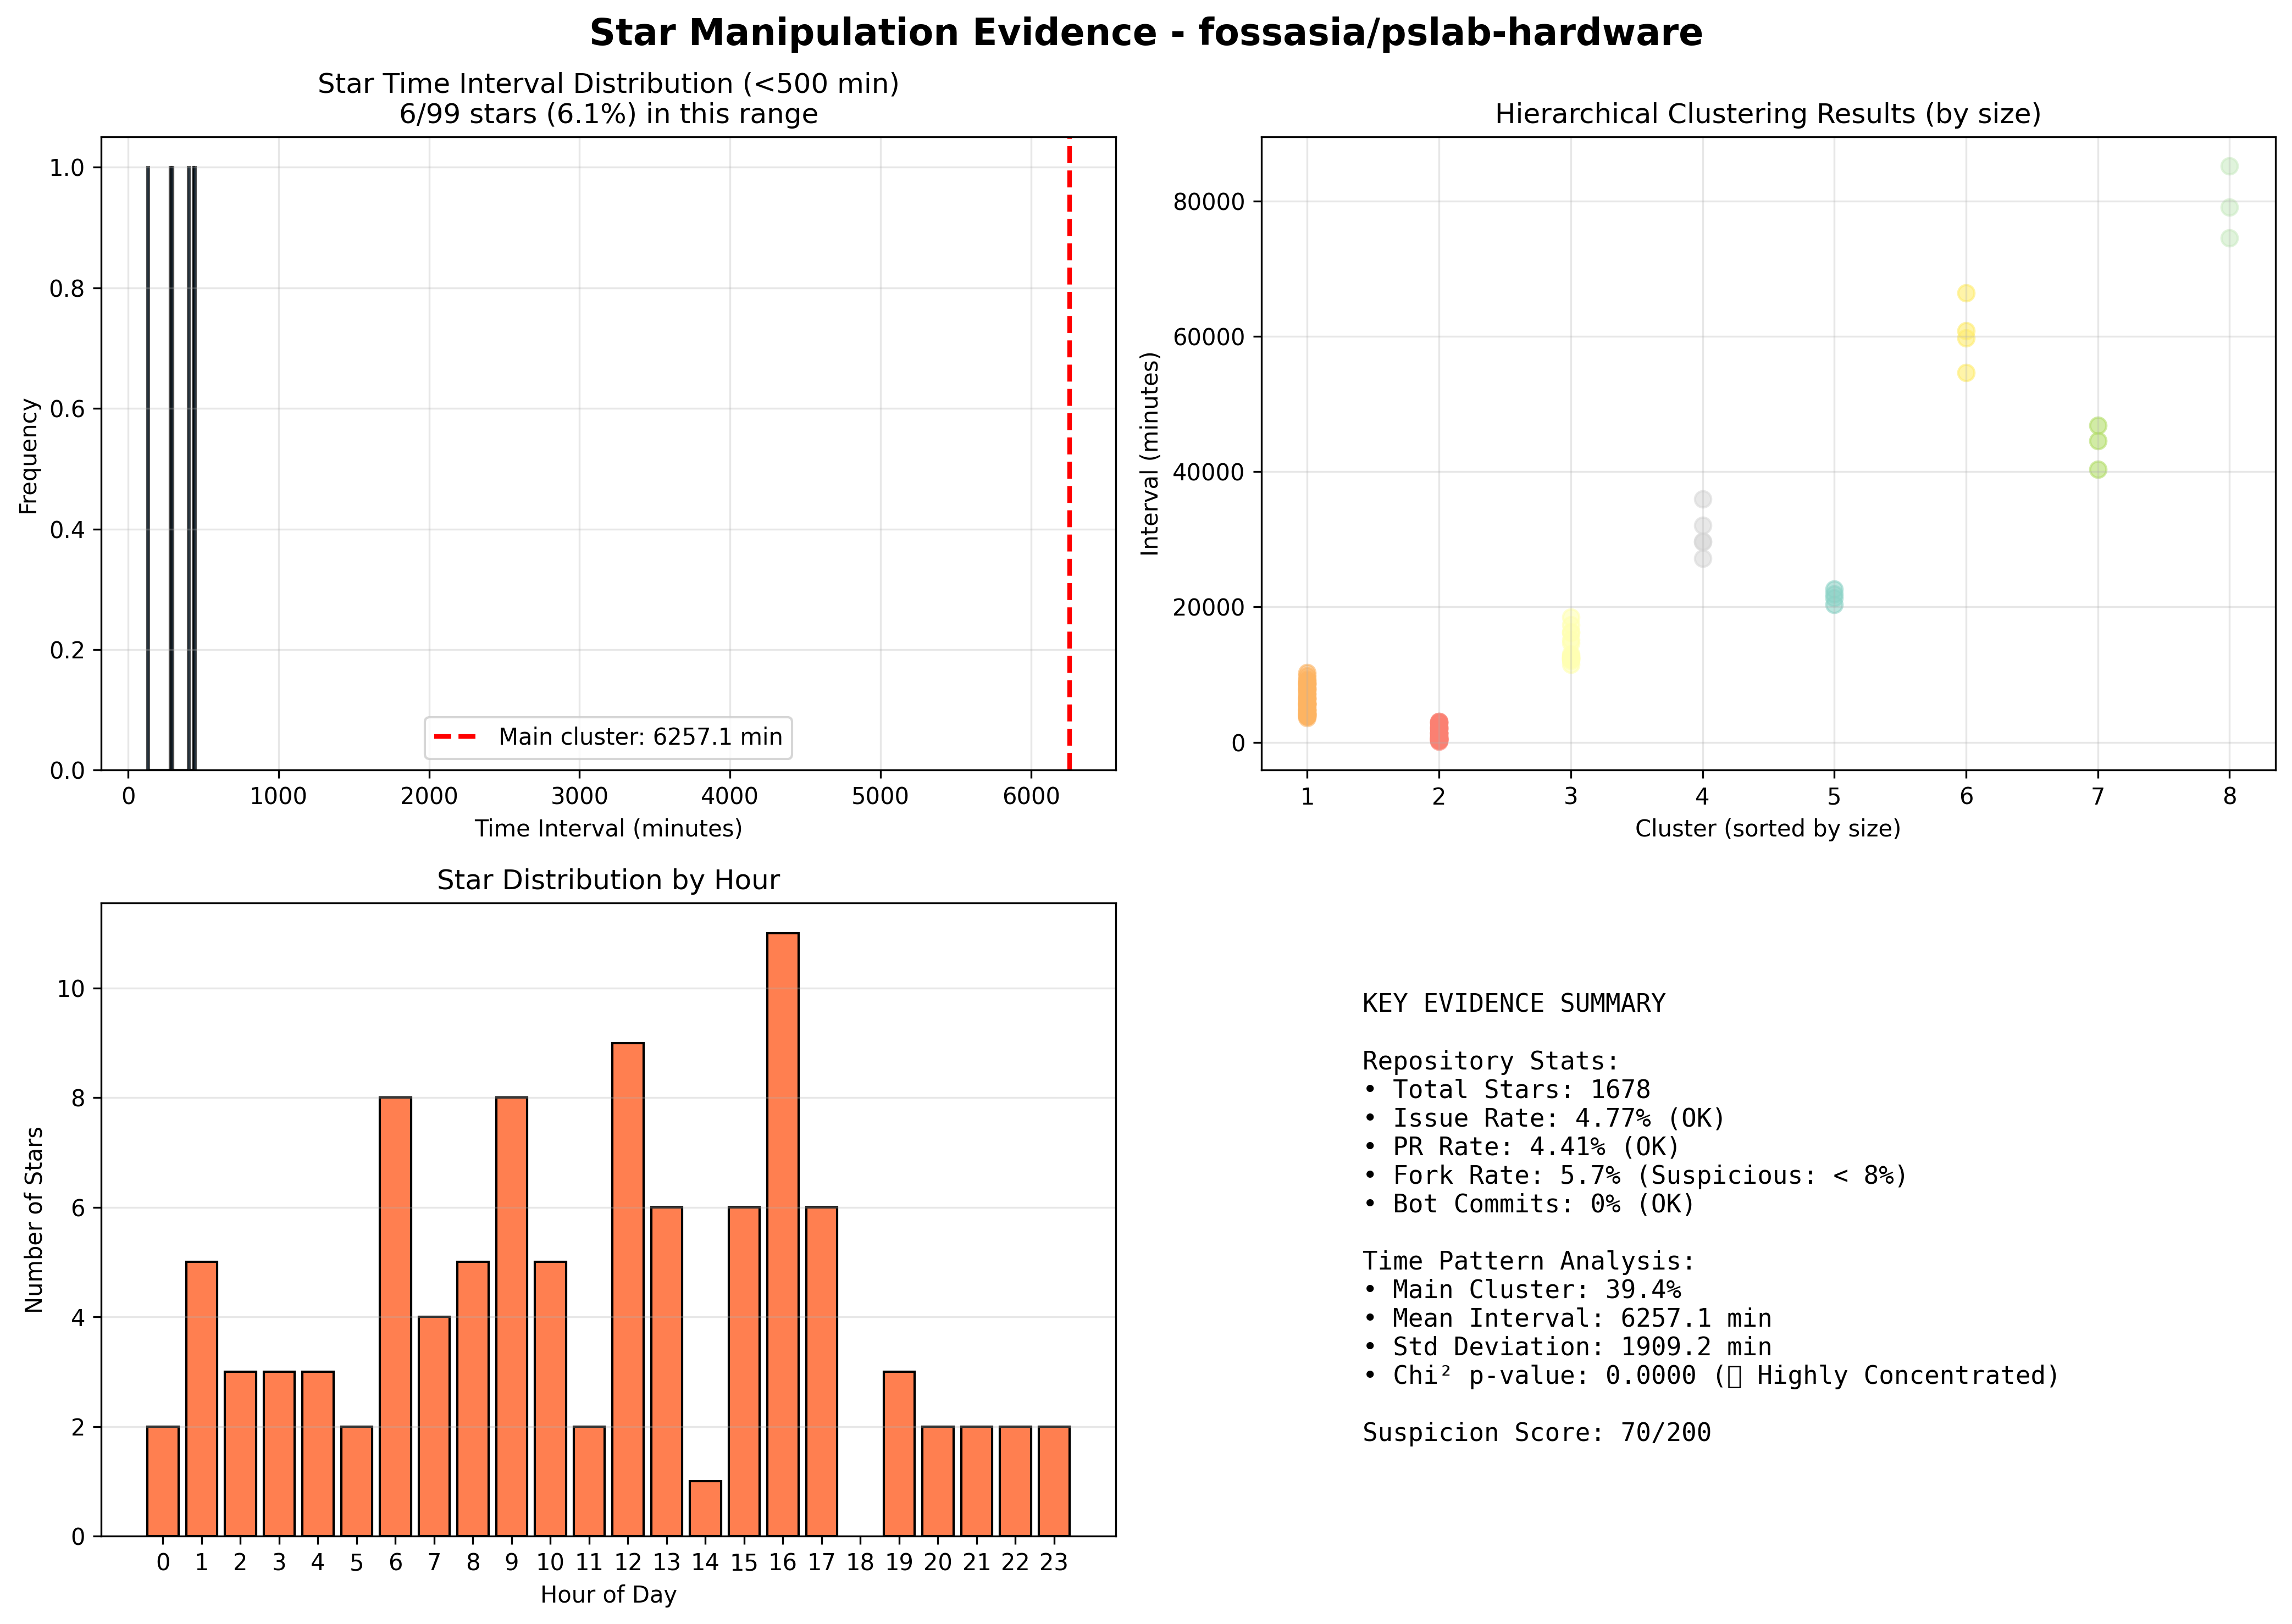Select the 'Hour of Day' axis label
This screenshot has height=1624, width=2292.
pos(608,1594)
